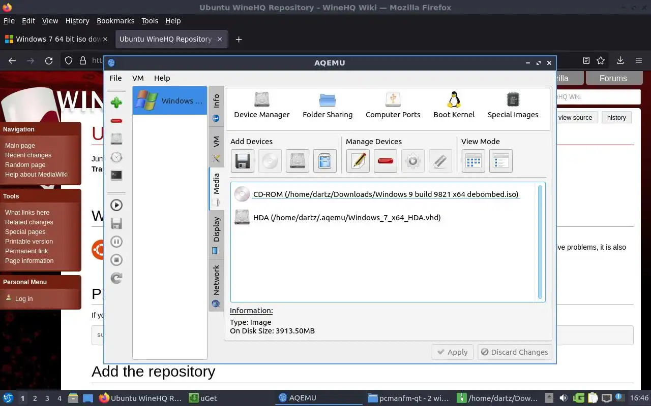The image size is (651, 406).
Task: Click the red minus delete VM icon in left sidebar
Action: click(116, 121)
